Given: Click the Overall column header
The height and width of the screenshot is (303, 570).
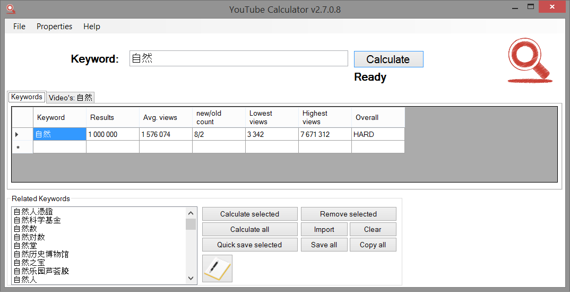Looking at the screenshot, I should (378, 117).
